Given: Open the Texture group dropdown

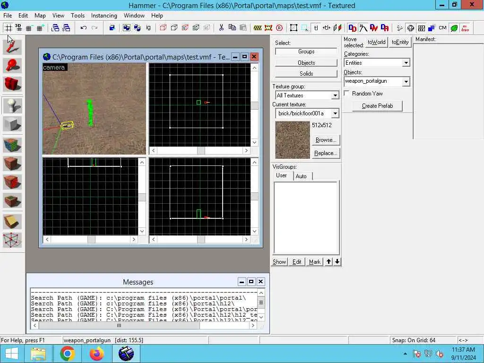Looking at the screenshot, I should (335, 95).
